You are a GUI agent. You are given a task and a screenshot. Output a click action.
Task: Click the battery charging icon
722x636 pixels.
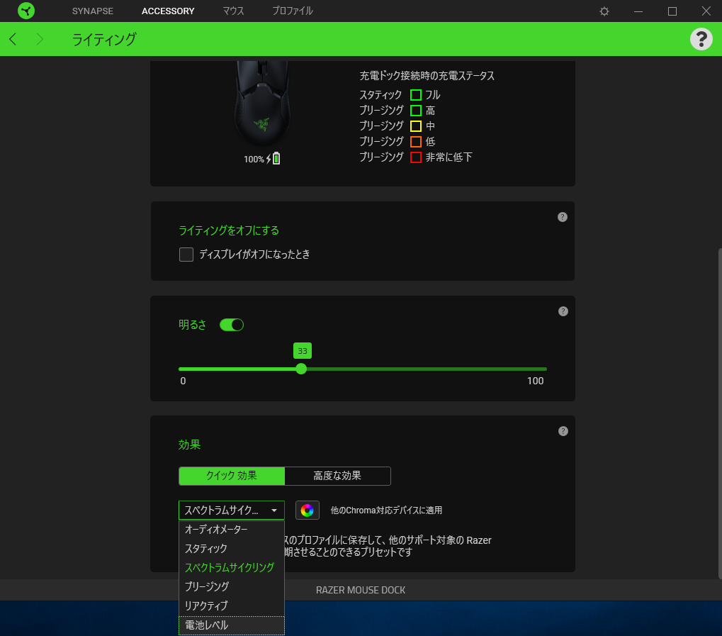273,159
